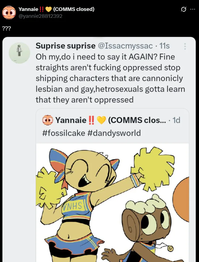199x262 pixels.
Task: Open Suprise suprise's profile picture
Action: click(19, 53)
